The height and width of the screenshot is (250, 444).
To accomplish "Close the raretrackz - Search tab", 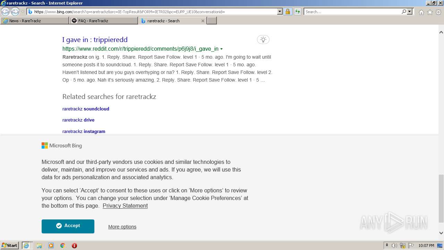I will point(203,21).
